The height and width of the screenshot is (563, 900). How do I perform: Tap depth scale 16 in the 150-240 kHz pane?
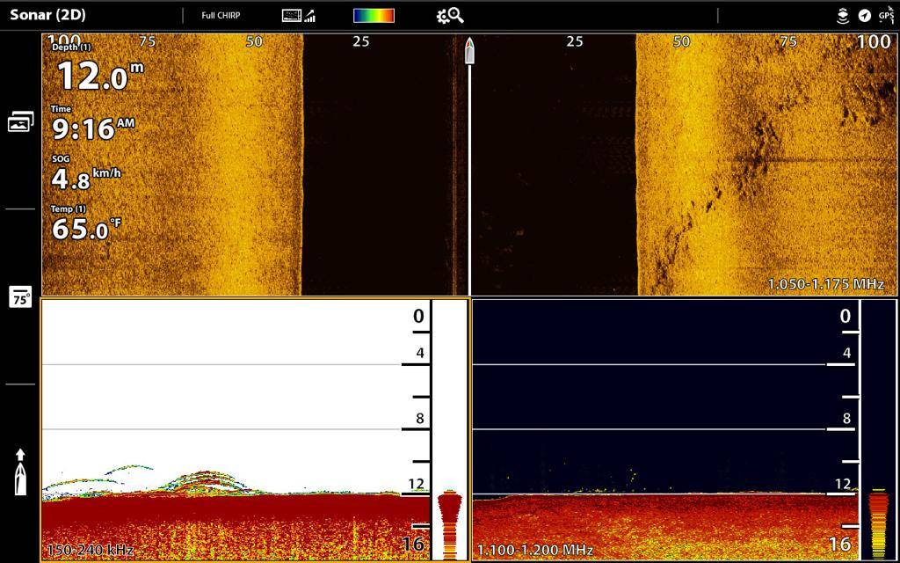coord(414,544)
